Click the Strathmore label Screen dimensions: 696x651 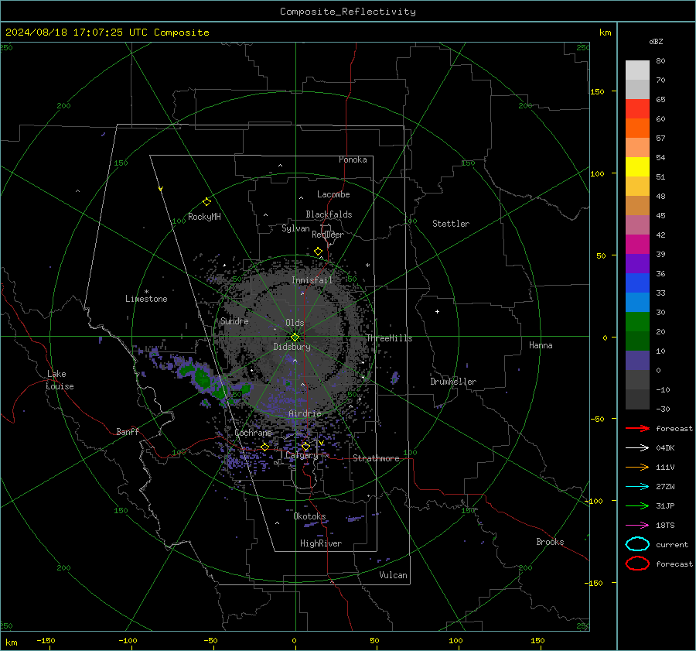(x=376, y=458)
